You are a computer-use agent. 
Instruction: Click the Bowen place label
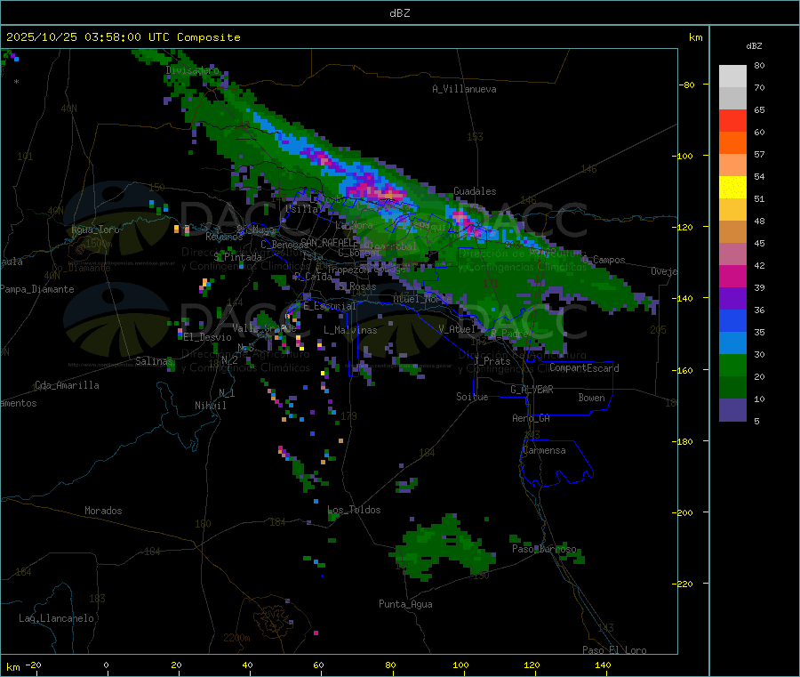pyautogui.click(x=591, y=398)
